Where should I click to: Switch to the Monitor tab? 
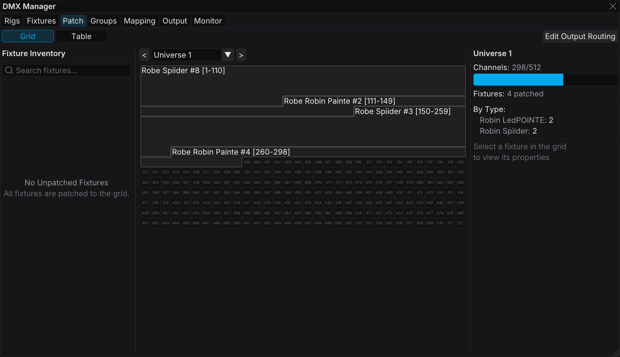pos(208,21)
